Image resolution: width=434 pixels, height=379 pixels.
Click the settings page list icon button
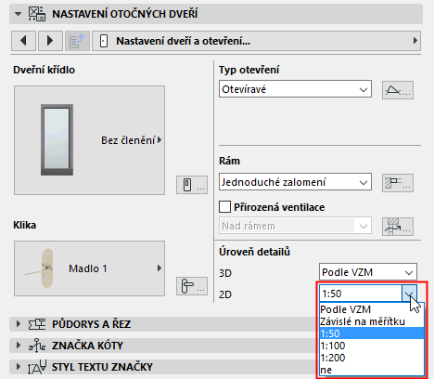[x=77, y=41]
